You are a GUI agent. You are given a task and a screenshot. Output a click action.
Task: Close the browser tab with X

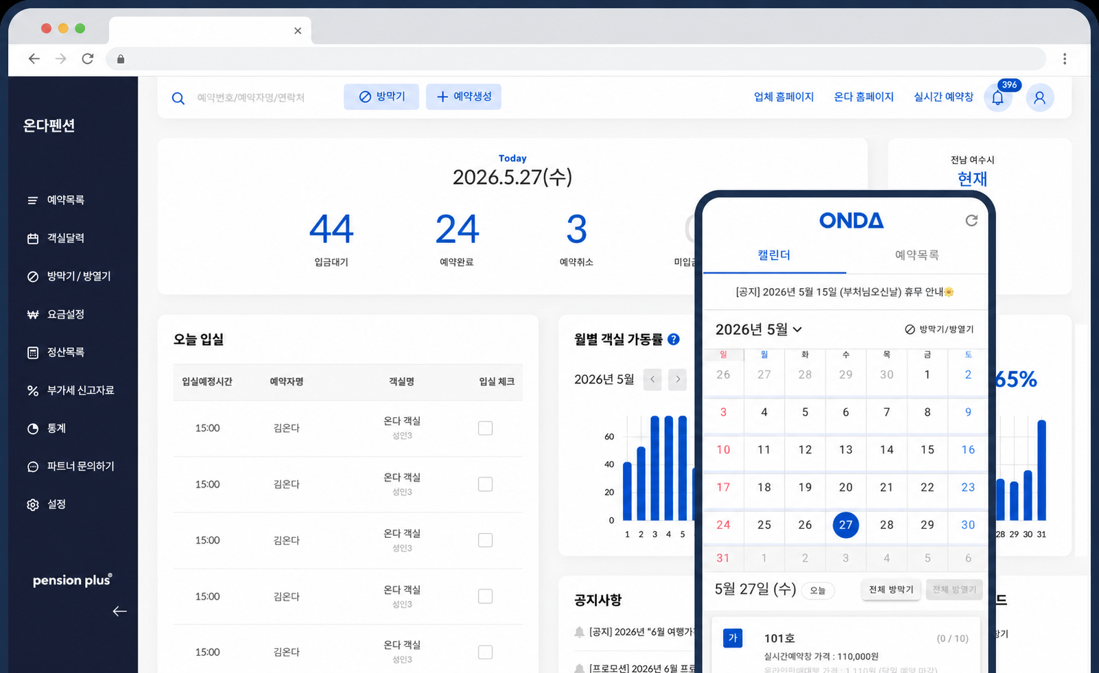click(x=298, y=31)
